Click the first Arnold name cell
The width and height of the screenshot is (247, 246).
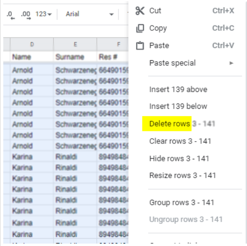(x=32, y=70)
